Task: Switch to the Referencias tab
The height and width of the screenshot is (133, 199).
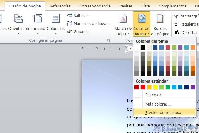Action: (x=60, y=6)
